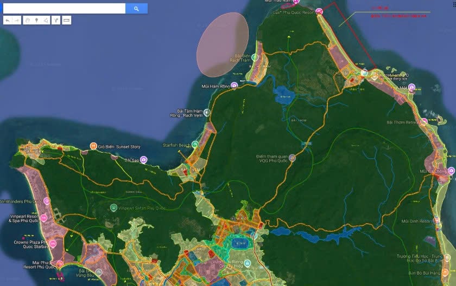Open the Starfish Beach marker
This screenshot has height=286, width=456.
pos(195,145)
